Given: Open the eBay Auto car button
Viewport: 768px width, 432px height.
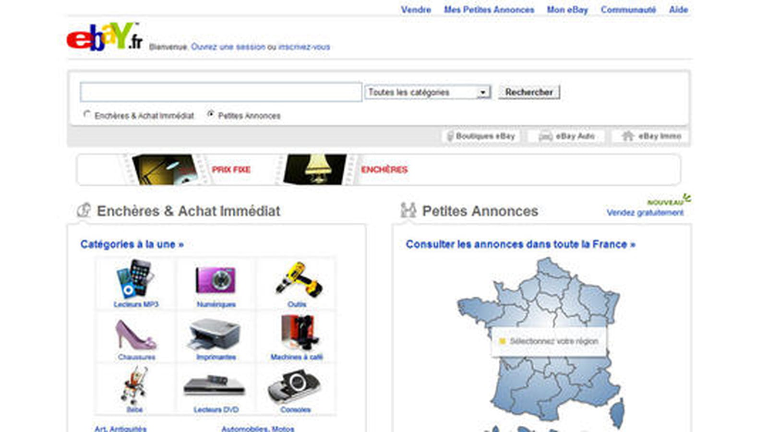Looking at the screenshot, I should point(566,136).
